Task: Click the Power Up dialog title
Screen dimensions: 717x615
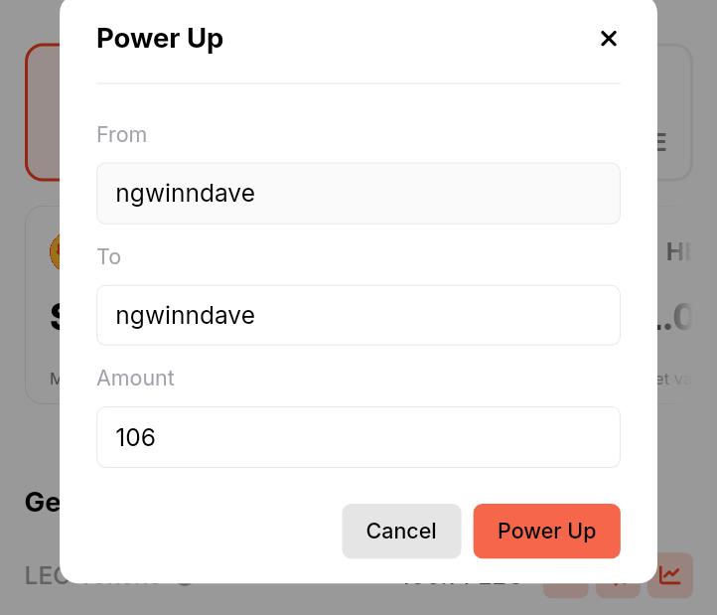Action: coord(160,39)
